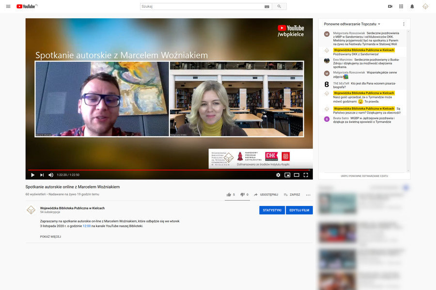Screen dimensions: 436x290
Task: Open the video settings gear
Action: coord(278,175)
